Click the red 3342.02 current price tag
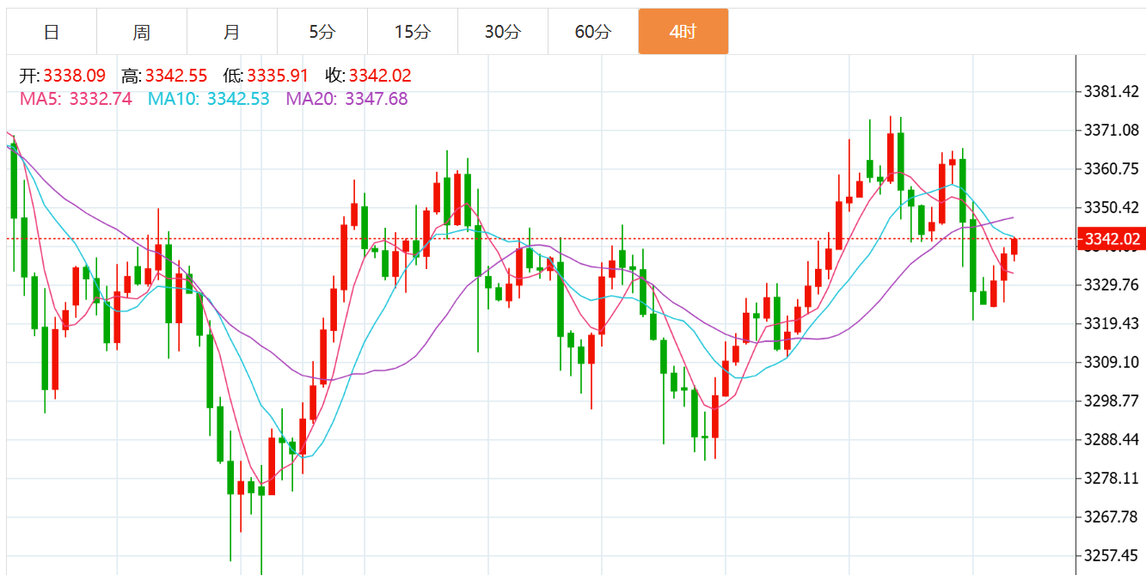Image resolution: width=1146 pixels, height=575 pixels. (1112, 239)
